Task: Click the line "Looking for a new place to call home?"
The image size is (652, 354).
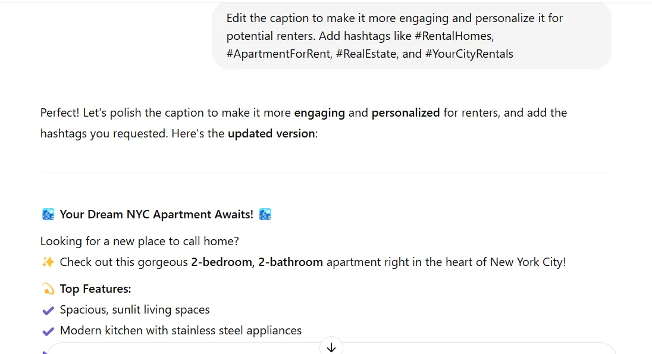Action: click(140, 241)
